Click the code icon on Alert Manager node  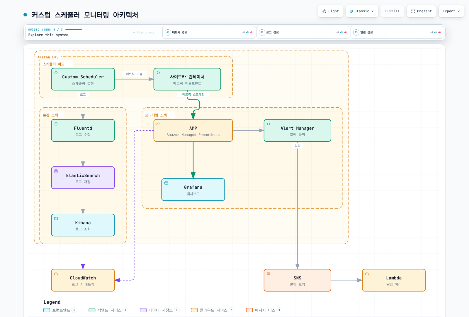coord(269,124)
